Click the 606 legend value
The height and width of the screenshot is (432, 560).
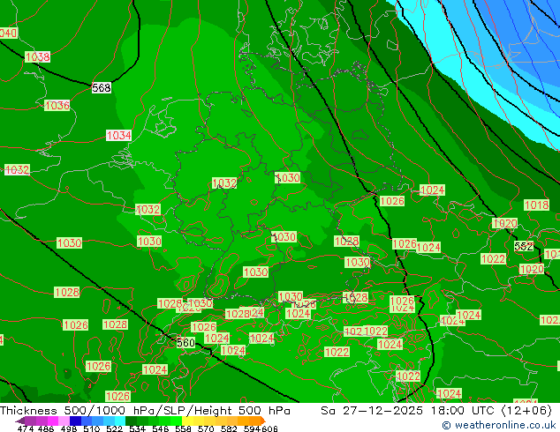click(269, 428)
